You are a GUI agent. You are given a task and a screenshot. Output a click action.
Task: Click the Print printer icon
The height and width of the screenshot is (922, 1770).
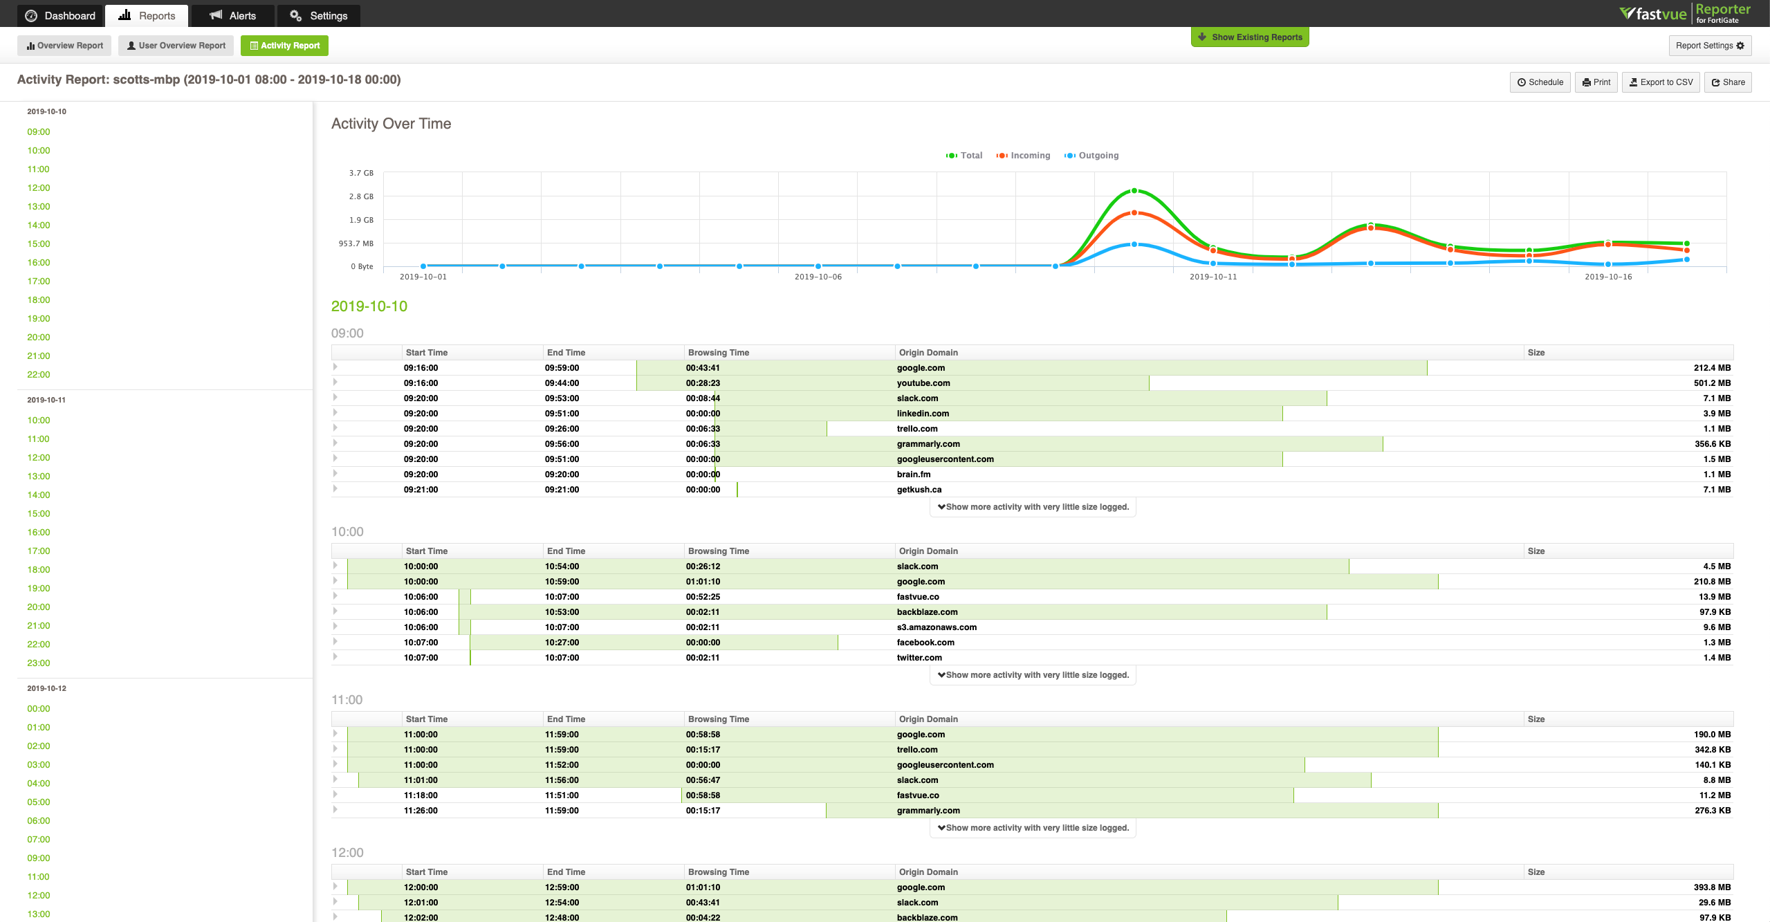click(1587, 82)
